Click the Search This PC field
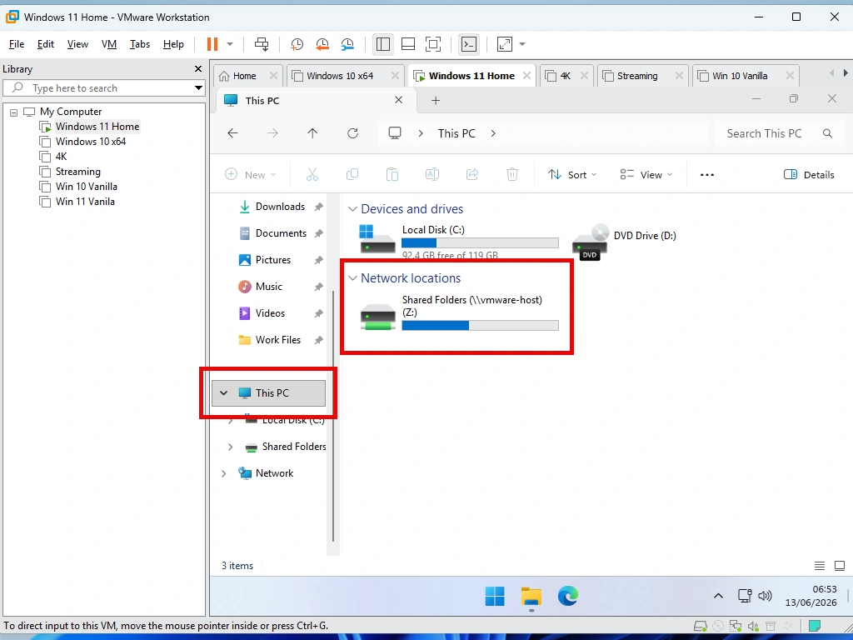 coord(777,133)
